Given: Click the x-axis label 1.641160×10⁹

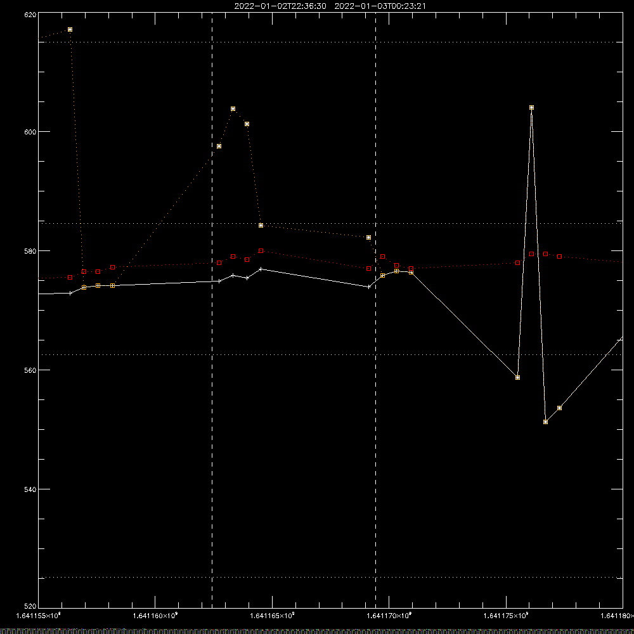Looking at the screenshot, I should 155,616.
